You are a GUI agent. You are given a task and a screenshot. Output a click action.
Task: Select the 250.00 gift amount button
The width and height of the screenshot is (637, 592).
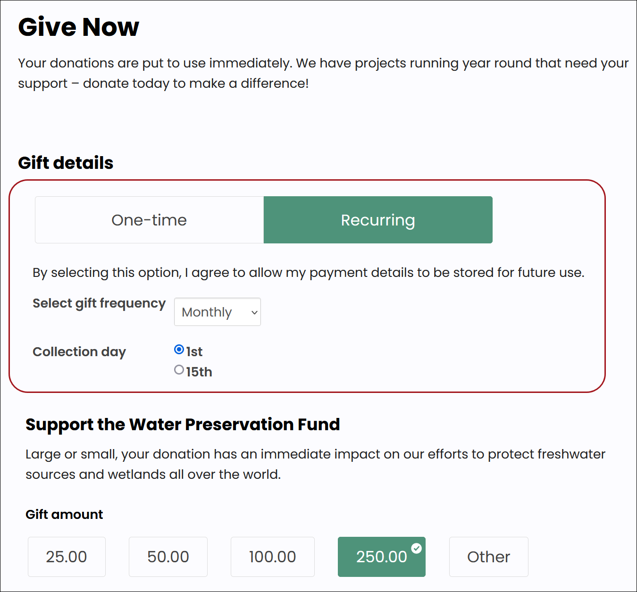coord(381,557)
